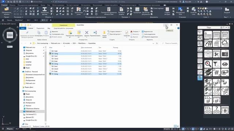Click the I-beam profile icon in Titan palette
The height and width of the screenshot is (131, 234).
point(208,72)
